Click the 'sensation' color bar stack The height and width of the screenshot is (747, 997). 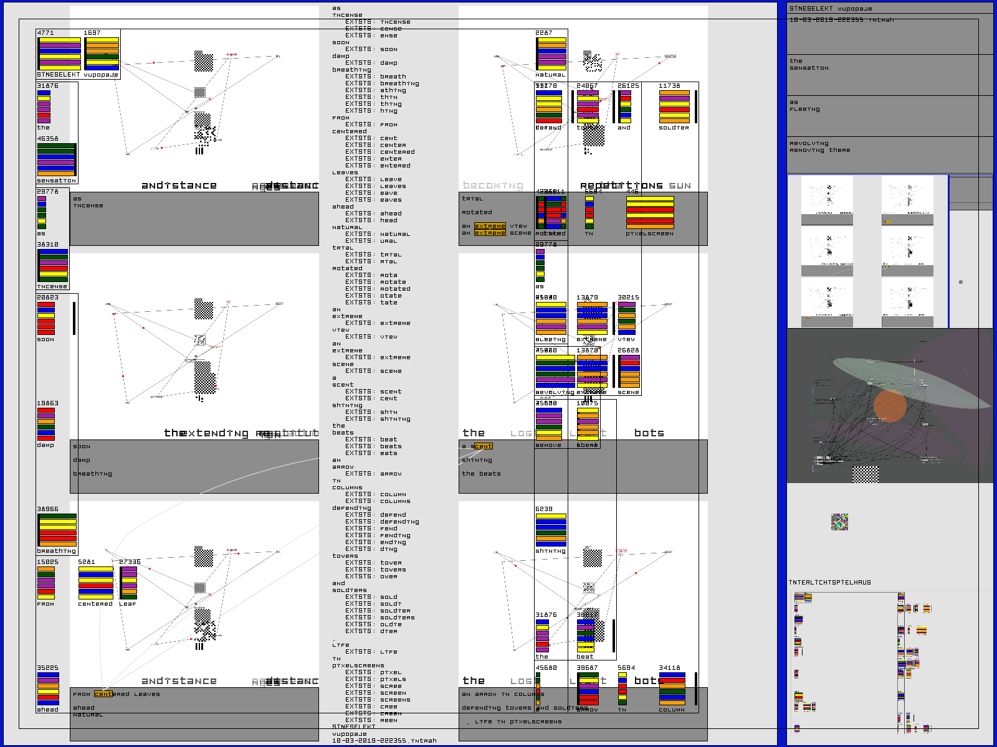click(x=56, y=160)
